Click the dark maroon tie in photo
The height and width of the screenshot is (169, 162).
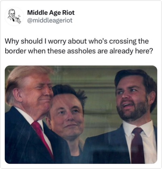click(x=137, y=146)
